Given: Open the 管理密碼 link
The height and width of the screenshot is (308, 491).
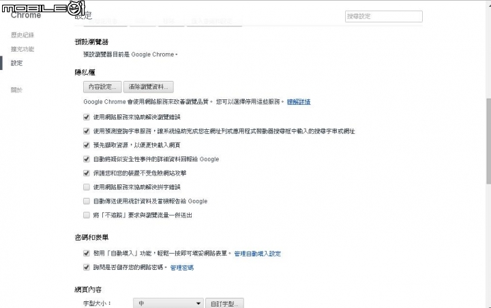Looking at the screenshot, I should pos(182,267).
